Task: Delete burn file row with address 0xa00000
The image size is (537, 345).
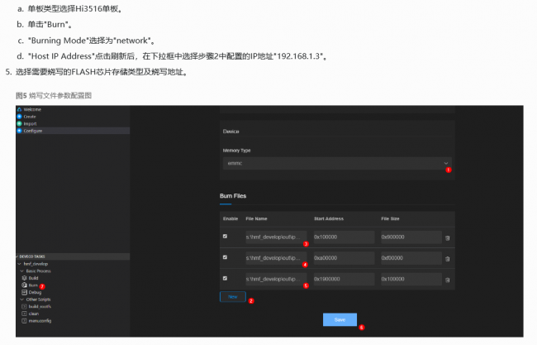Action: point(447,259)
